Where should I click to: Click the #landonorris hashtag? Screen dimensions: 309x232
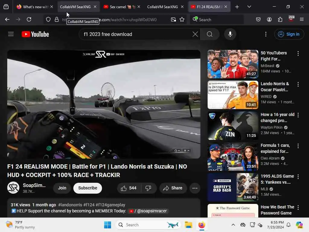(70, 205)
